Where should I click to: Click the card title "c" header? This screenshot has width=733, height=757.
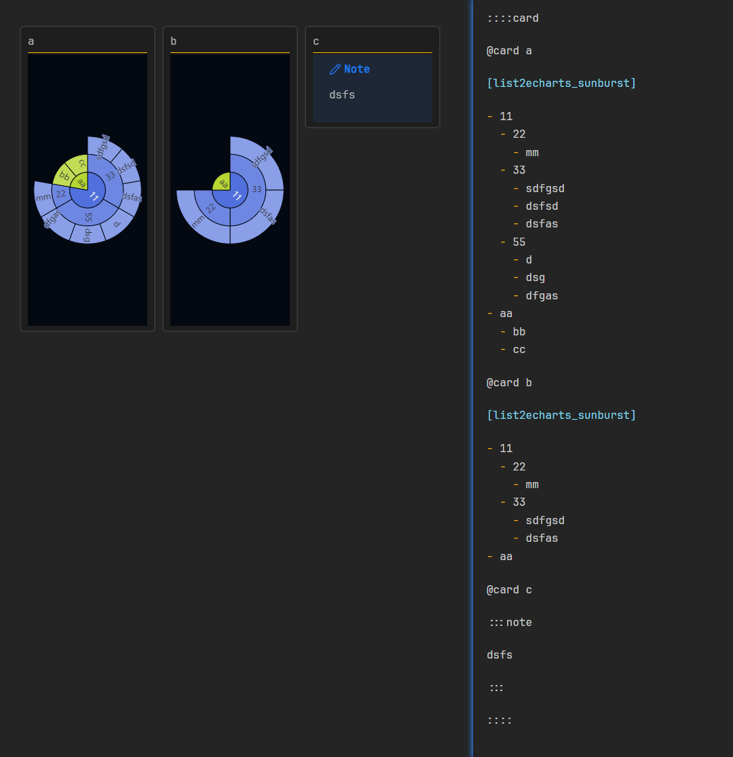pyautogui.click(x=316, y=41)
